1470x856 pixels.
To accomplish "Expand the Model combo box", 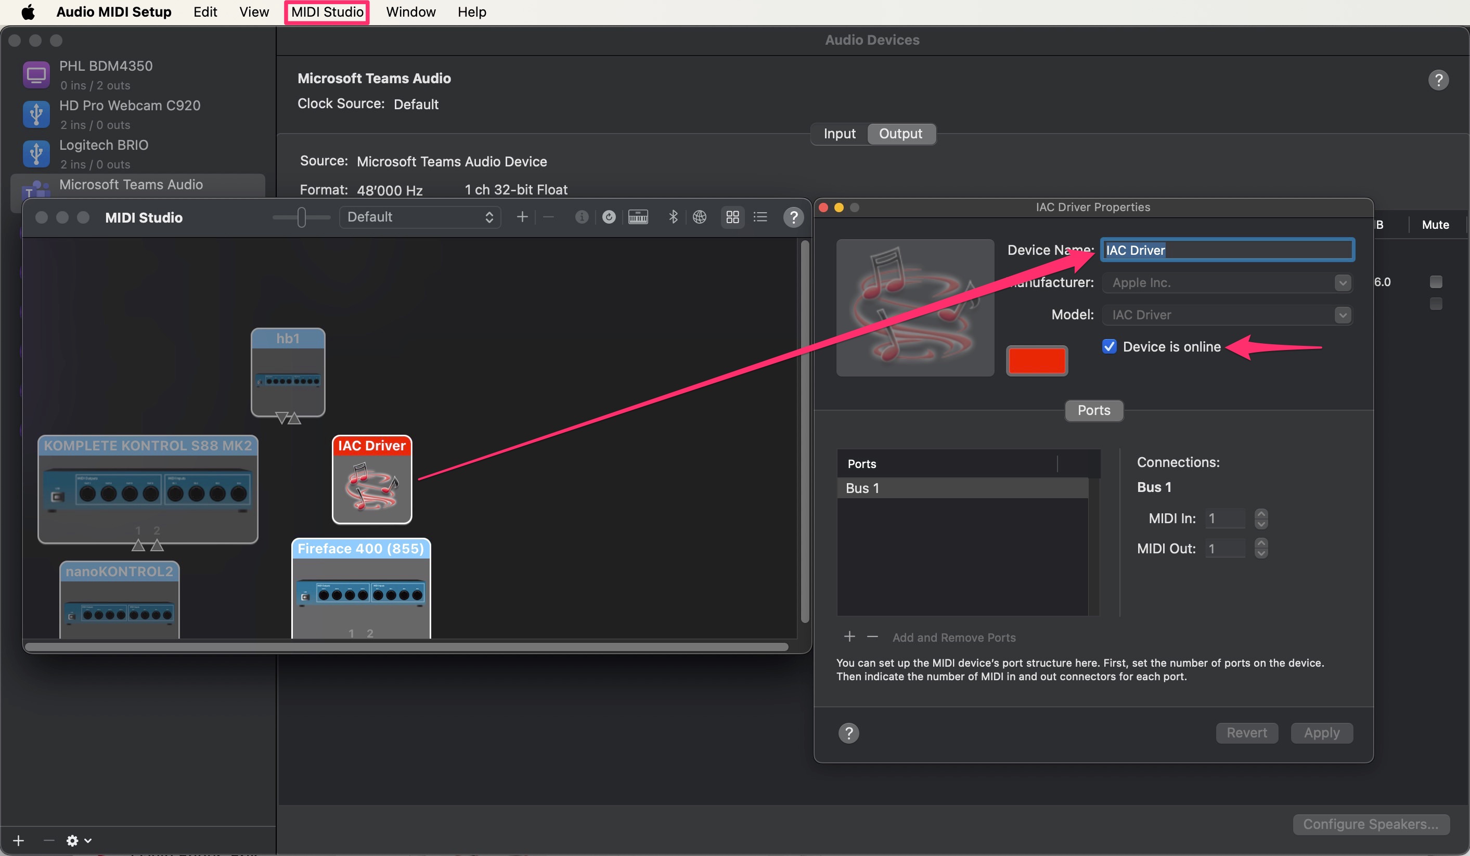I will pyautogui.click(x=1342, y=315).
